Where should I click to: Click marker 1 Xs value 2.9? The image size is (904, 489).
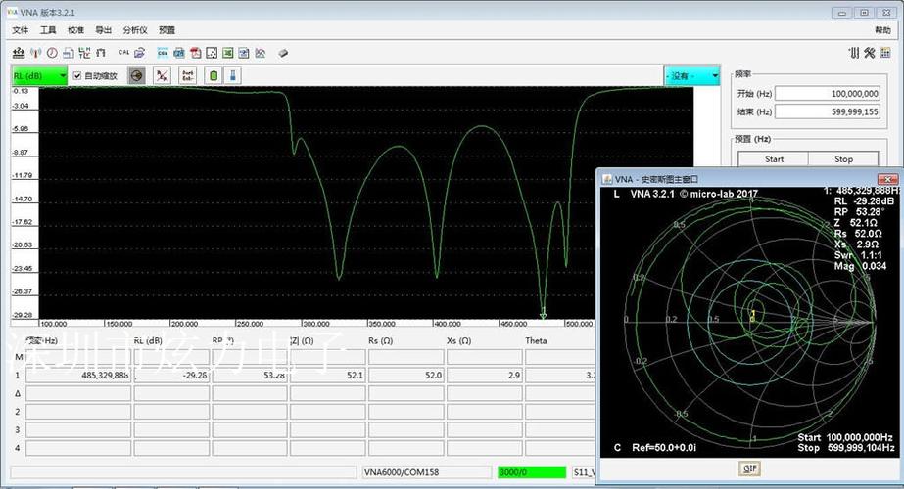click(485, 375)
